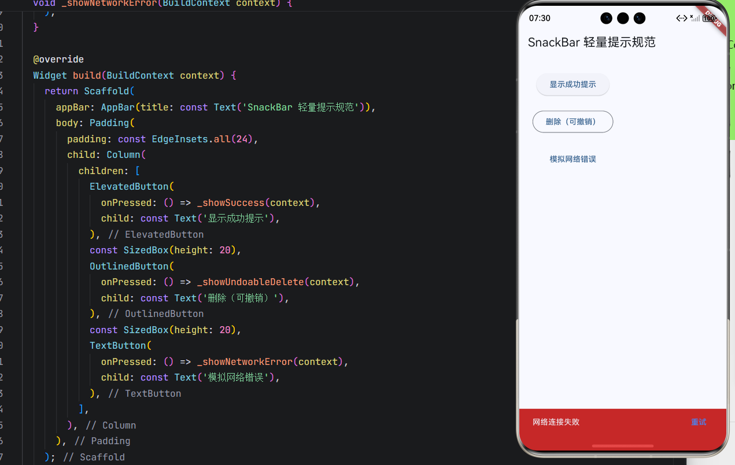Click _showNetworkError in the onPressed line
The height and width of the screenshot is (465, 735).
click(x=245, y=361)
